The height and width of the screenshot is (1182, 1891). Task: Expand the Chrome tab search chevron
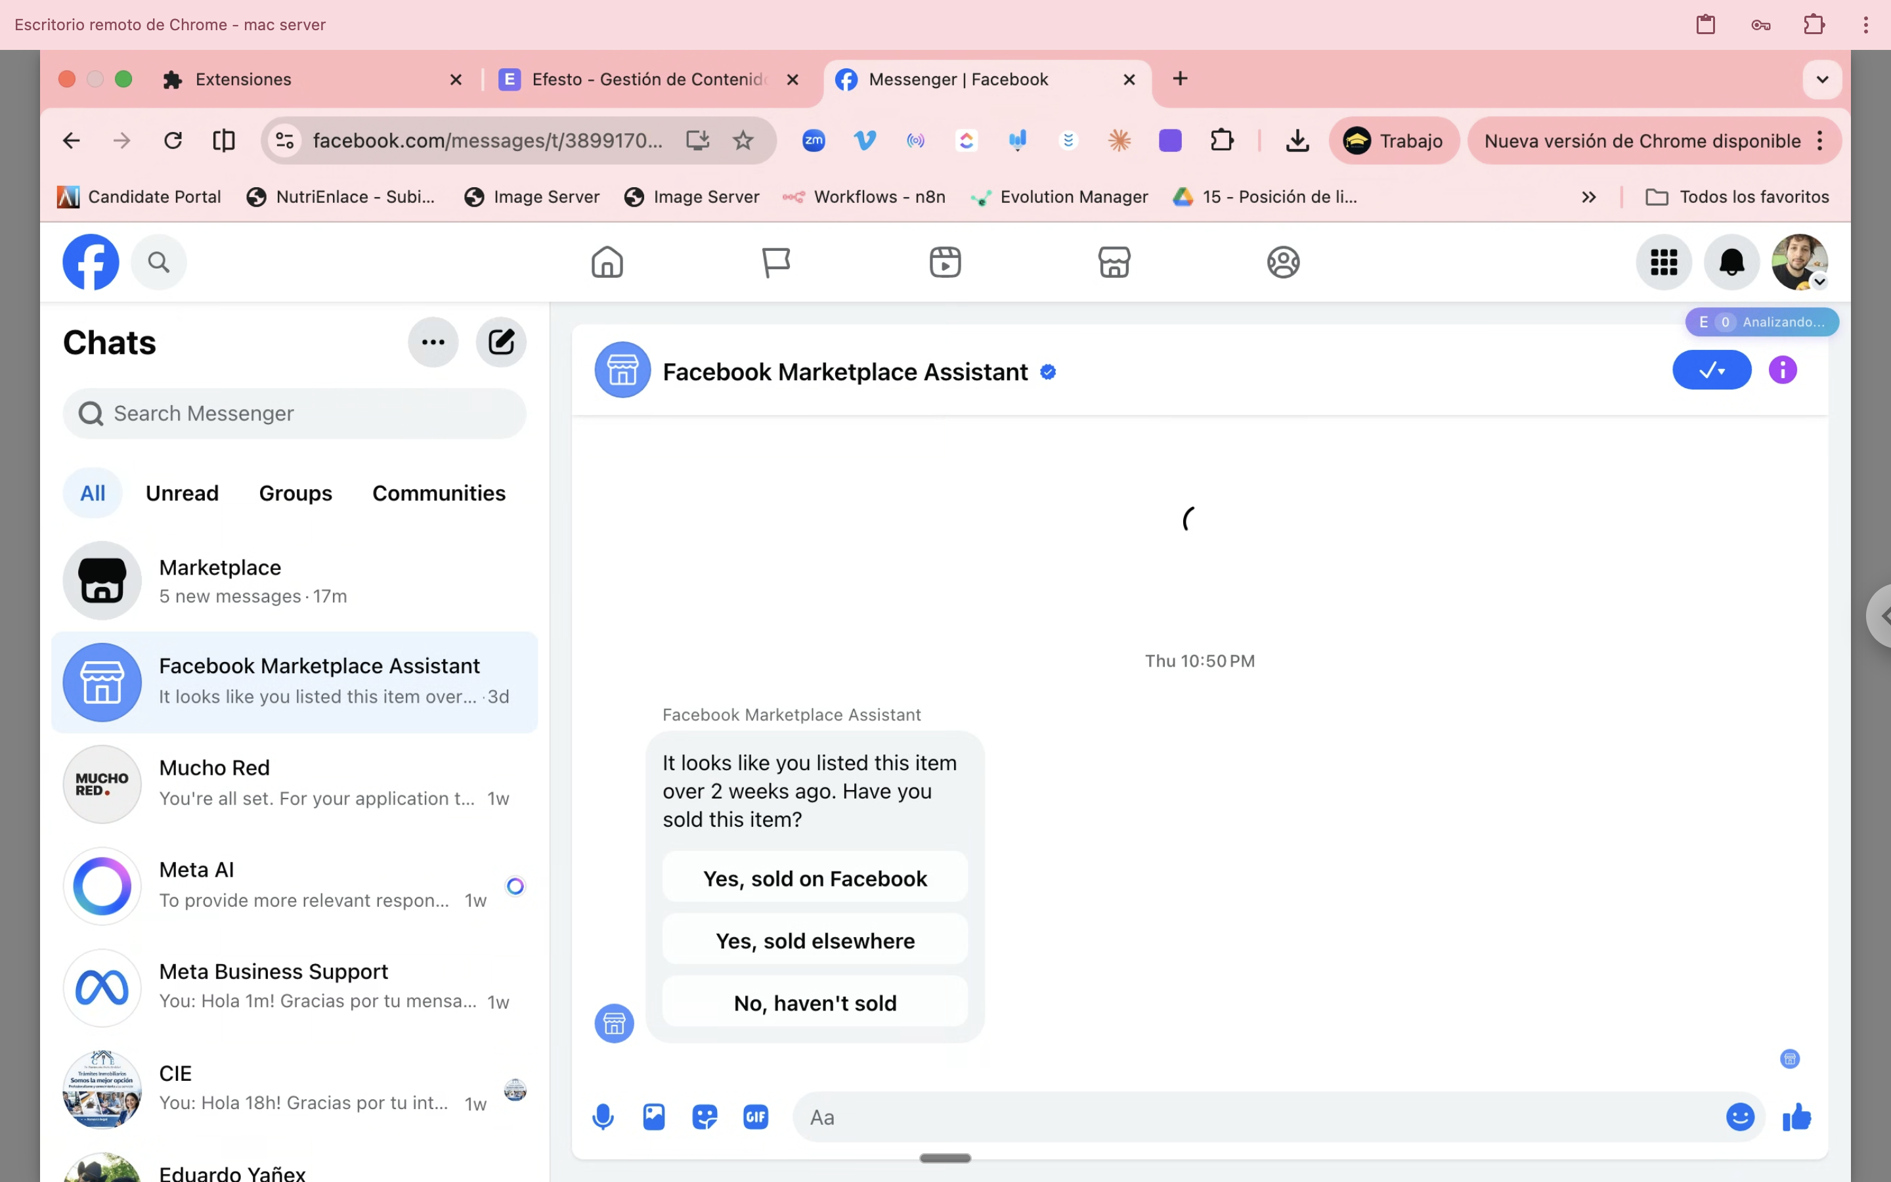(1821, 79)
